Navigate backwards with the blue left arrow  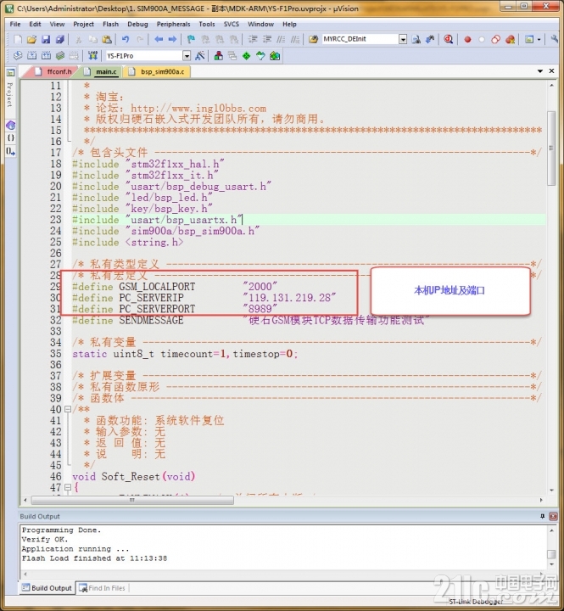pyautogui.click(x=159, y=39)
